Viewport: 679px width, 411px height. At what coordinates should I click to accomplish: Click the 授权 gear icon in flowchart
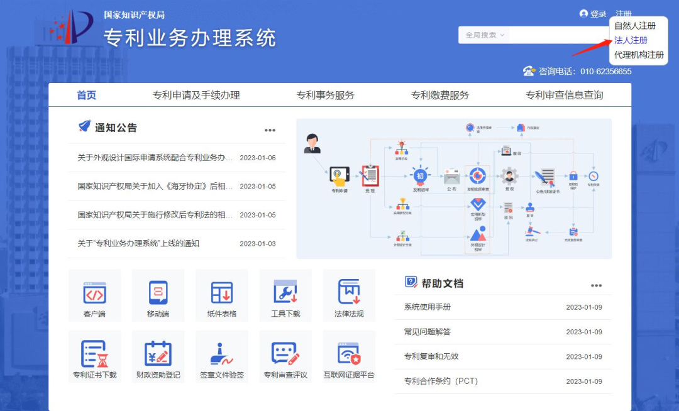(x=509, y=176)
